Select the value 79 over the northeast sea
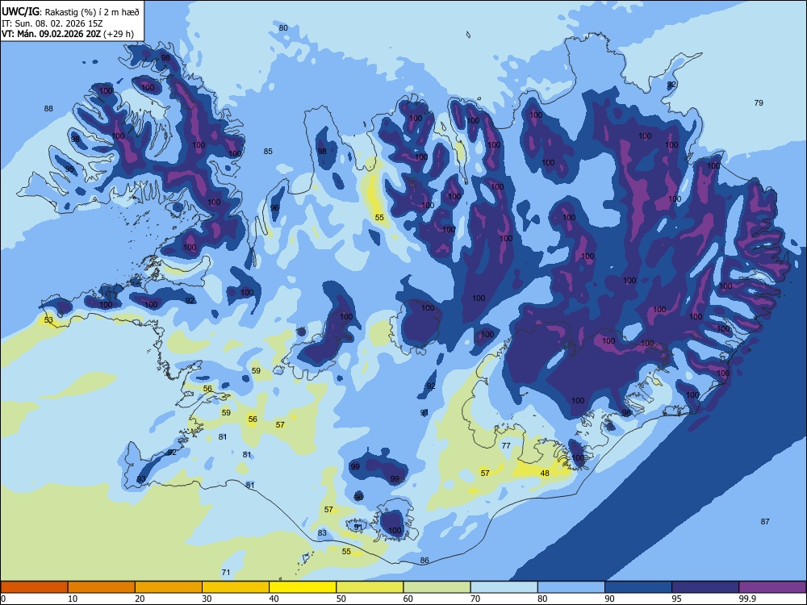 coord(759,103)
